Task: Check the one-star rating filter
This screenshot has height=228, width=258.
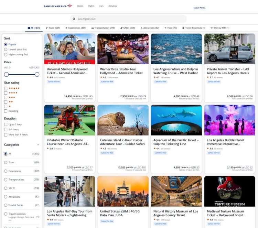Action: pos(6,106)
